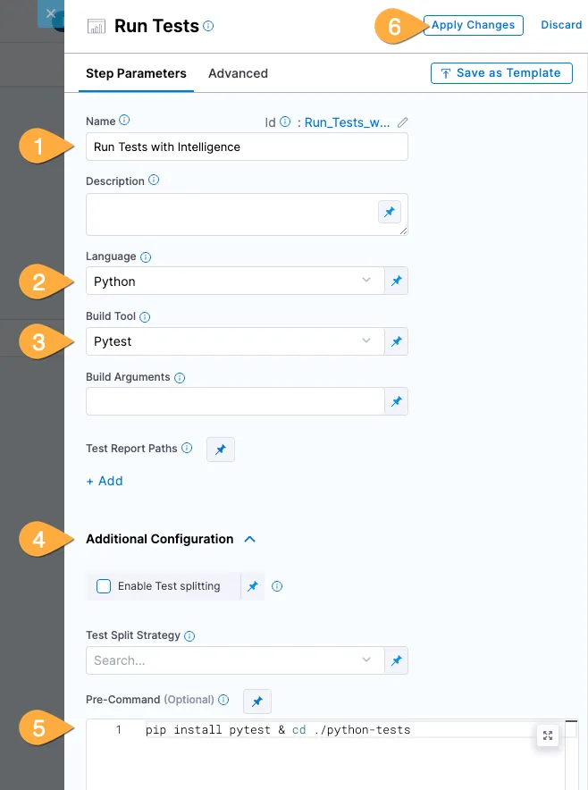Click the Discard link
Image resolution: width=588 pixels, height=790 pixels.
pos(561,25)
